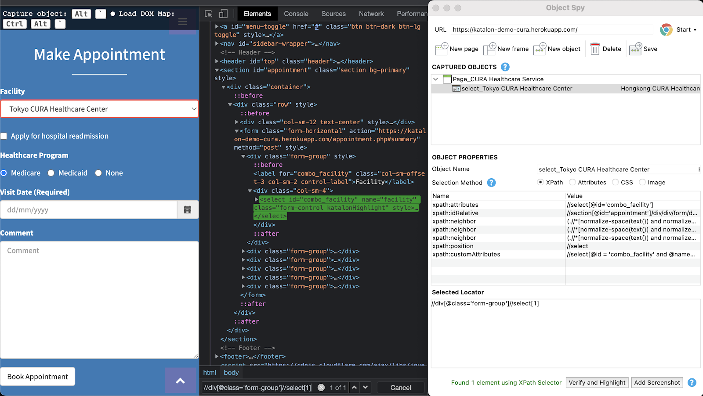This screenshot has width=703, height=396.
Task: Choose XPath selection method
Action: 540,182
